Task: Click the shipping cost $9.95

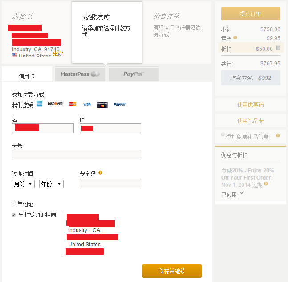Action: click(x=273, y=38)
